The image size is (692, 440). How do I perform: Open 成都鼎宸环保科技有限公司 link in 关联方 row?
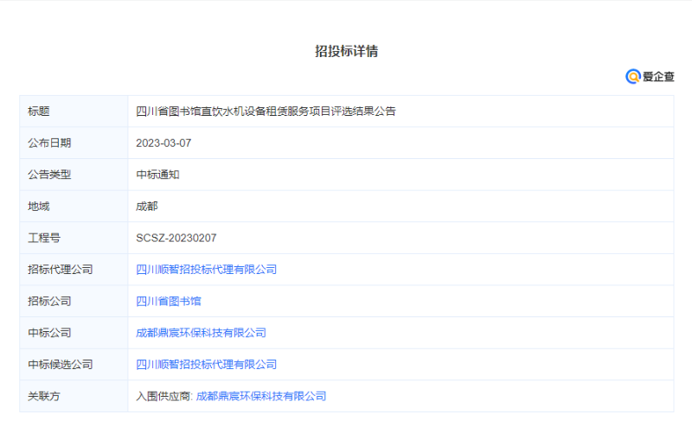pos(261,397)
